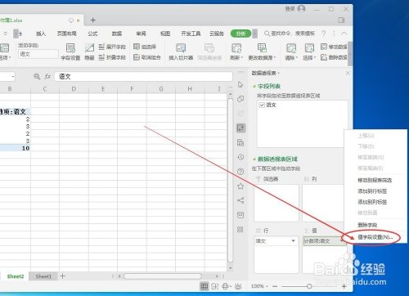Click the help question mark icon
The height and width of the screenshot is (296, 409).
[323, 34]
